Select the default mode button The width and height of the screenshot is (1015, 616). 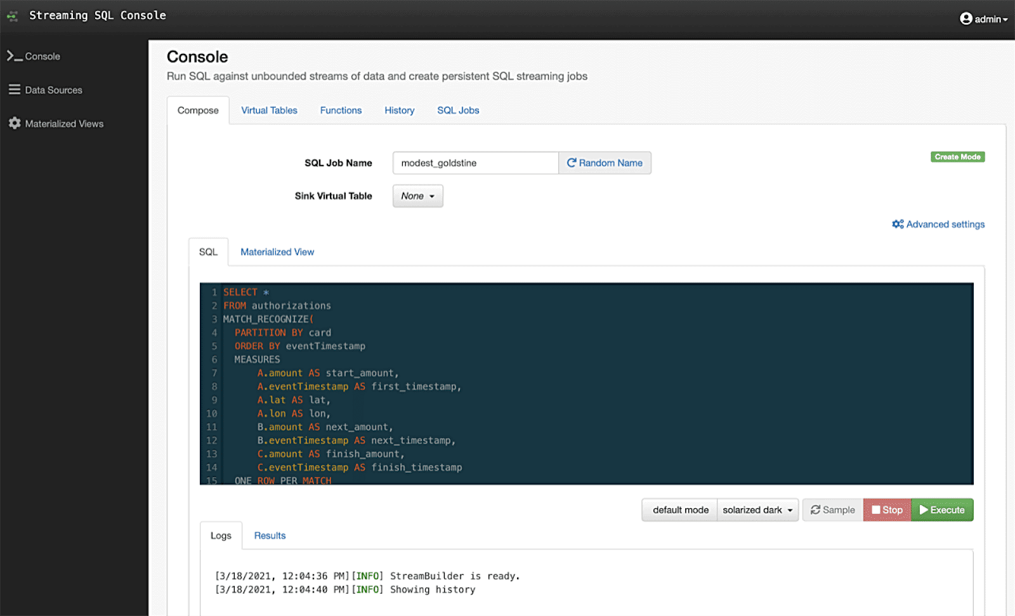click(680, 510)
